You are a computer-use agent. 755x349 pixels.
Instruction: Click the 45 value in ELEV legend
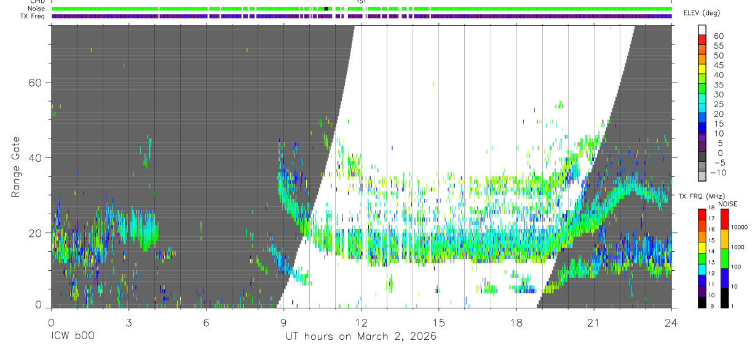pos(719,65)
